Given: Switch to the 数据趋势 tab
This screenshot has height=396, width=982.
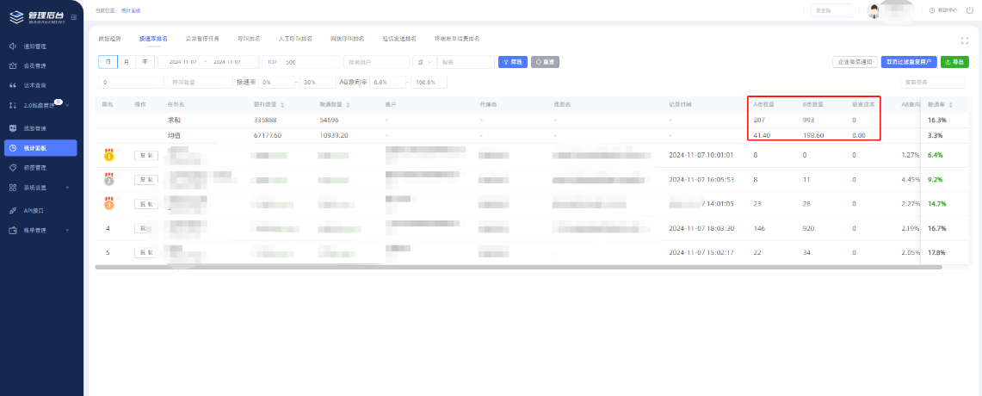Looking at the screenshot, I should 110,40.
